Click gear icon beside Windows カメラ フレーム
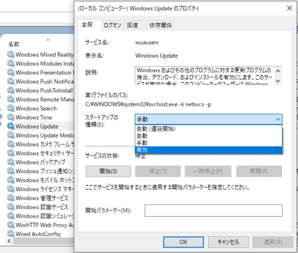Image resolution: width=298 pixels, height=253 pixels. 11,144
